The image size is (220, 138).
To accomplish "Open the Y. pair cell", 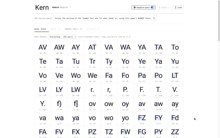I will click(x=43, y=105).
